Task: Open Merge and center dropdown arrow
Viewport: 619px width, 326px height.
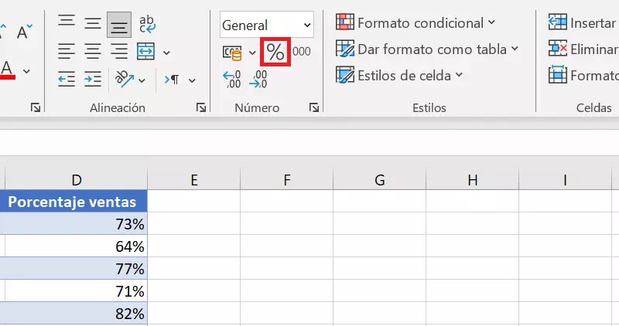Action: coord(166,53)
